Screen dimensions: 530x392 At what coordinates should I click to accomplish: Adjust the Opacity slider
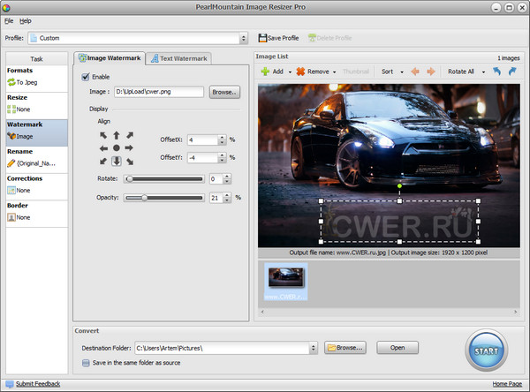[145, 198]
